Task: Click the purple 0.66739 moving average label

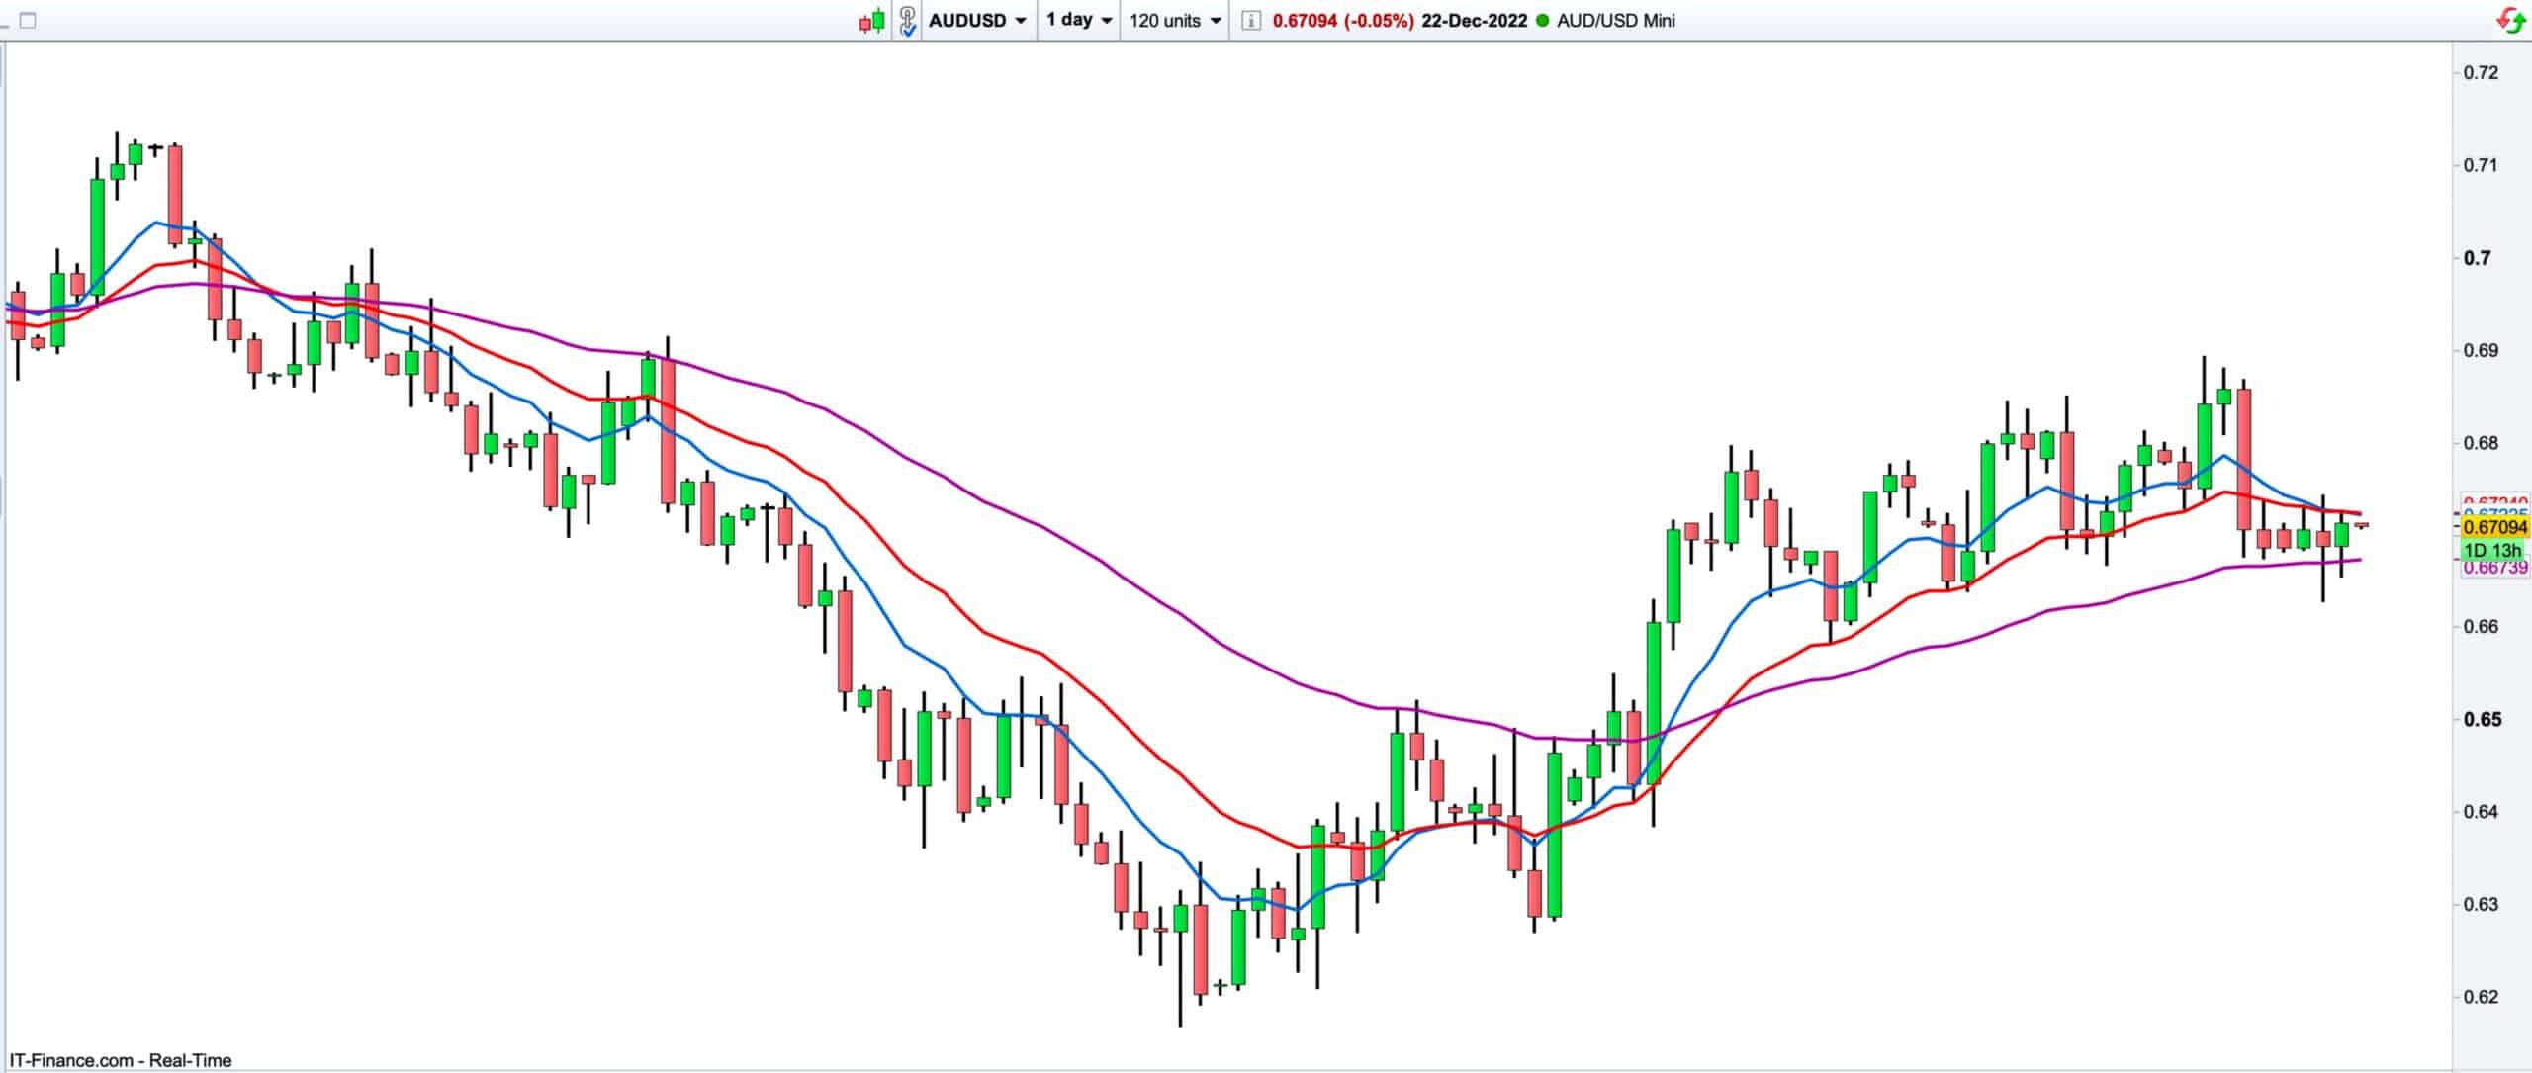Action: [2494, 568]
